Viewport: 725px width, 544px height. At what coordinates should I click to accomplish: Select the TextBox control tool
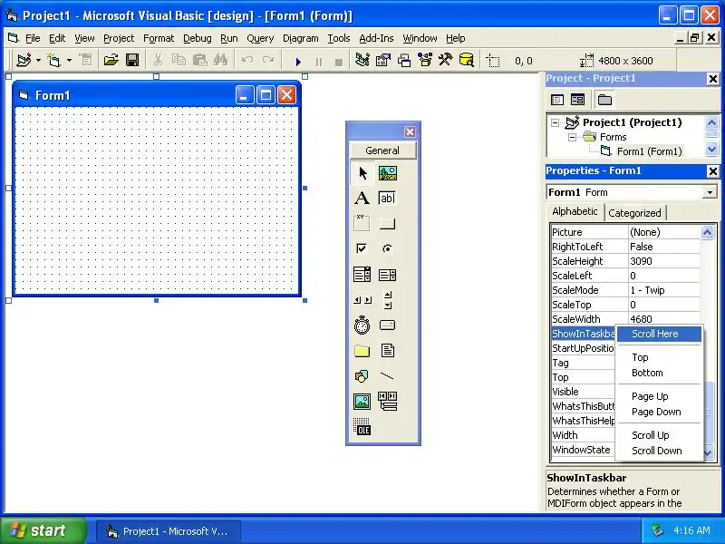(388, 198)
